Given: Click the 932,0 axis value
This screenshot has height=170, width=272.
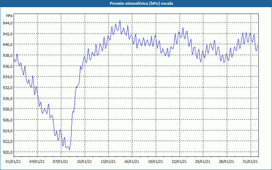Looking at the screenshot, I should tap(7, 87).
